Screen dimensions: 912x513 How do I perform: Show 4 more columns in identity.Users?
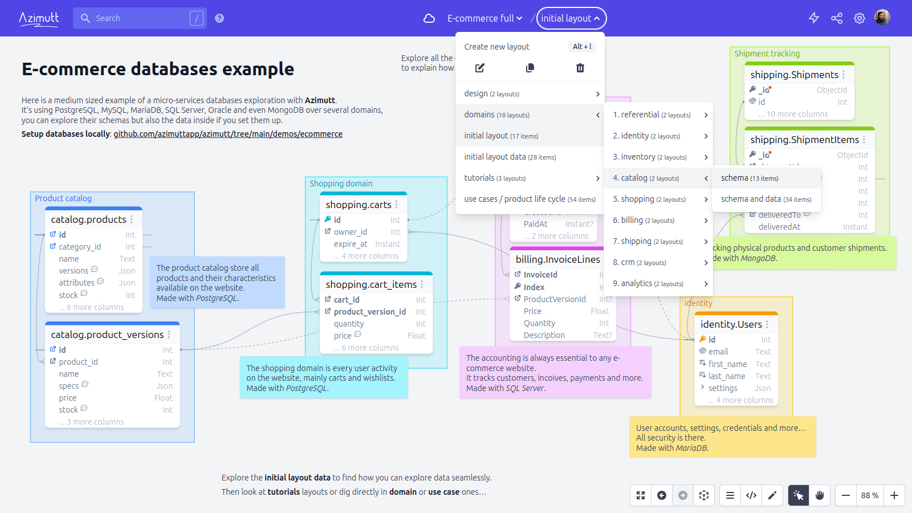click(741, 400)
